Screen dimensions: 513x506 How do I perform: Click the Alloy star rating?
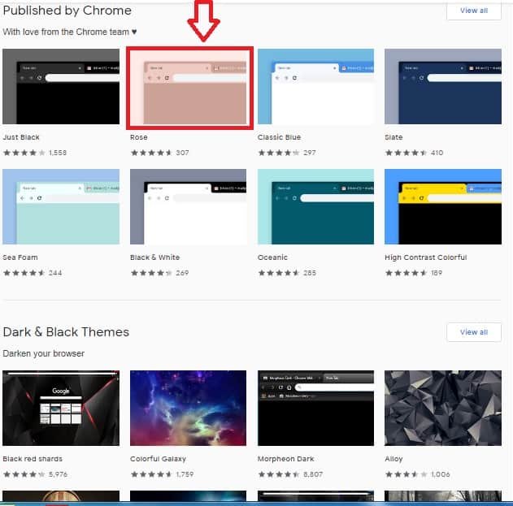[406, 474]
